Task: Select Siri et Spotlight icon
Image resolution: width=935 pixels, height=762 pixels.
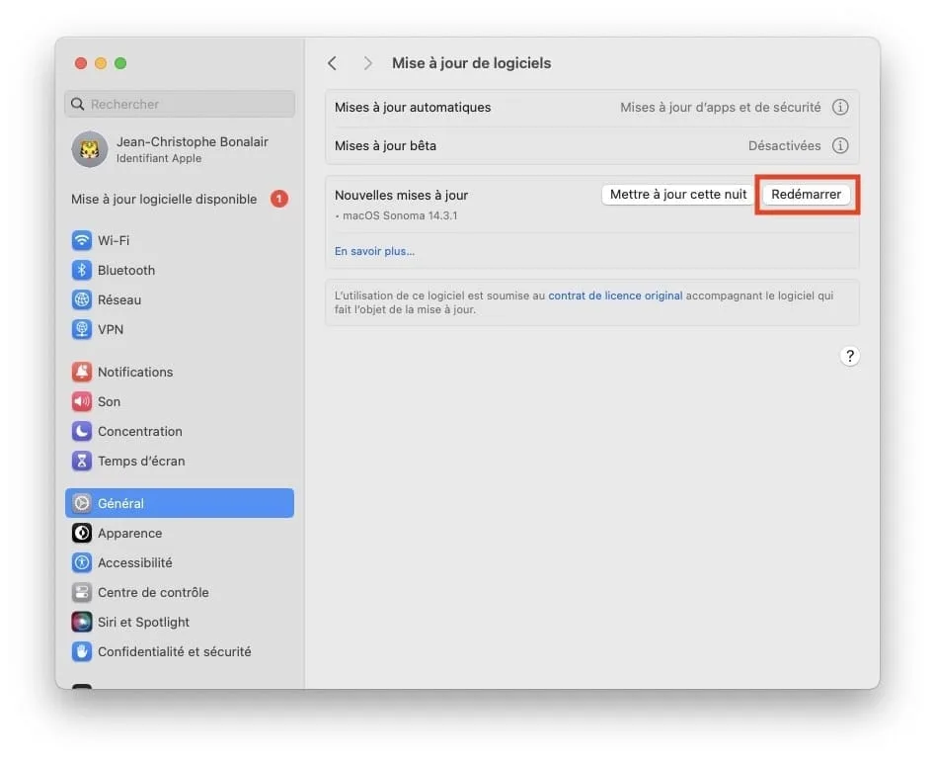Action: pos(82,622)
